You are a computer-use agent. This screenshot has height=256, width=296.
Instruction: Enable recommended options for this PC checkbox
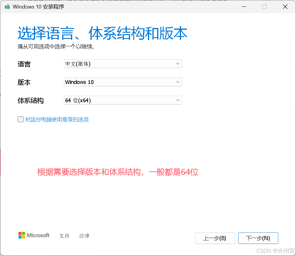click(21, 119)
